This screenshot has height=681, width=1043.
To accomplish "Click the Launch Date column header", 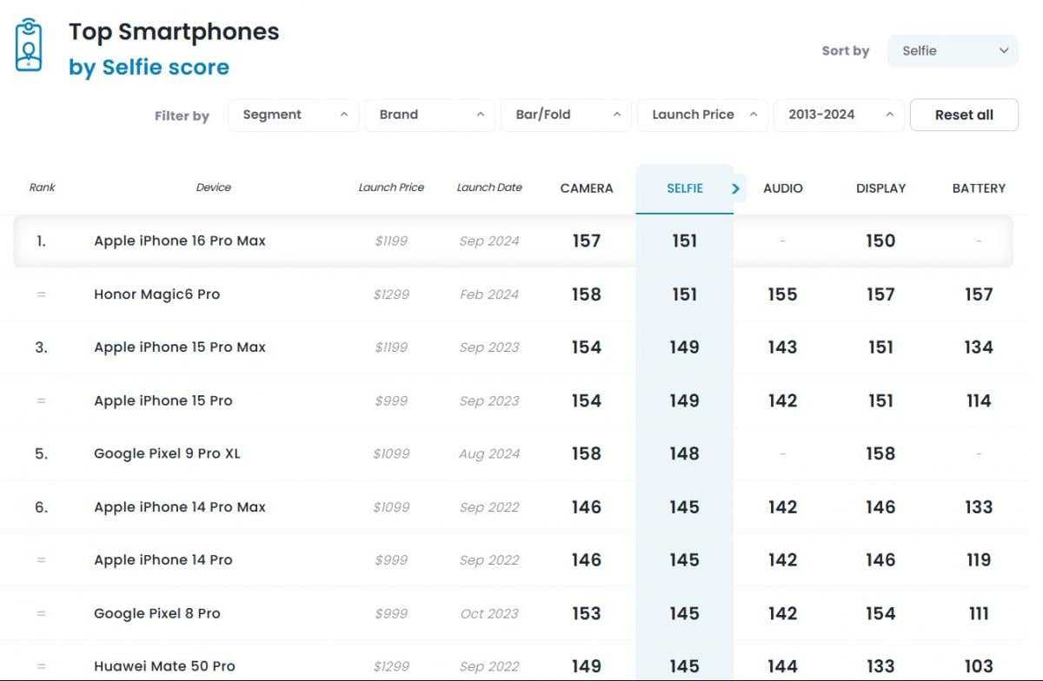I will coord(489,187).
